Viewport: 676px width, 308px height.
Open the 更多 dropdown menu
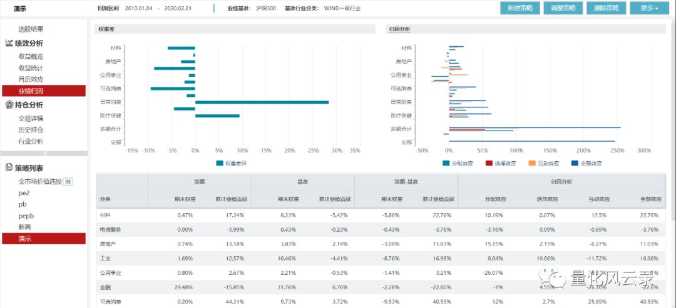(648, 8)
